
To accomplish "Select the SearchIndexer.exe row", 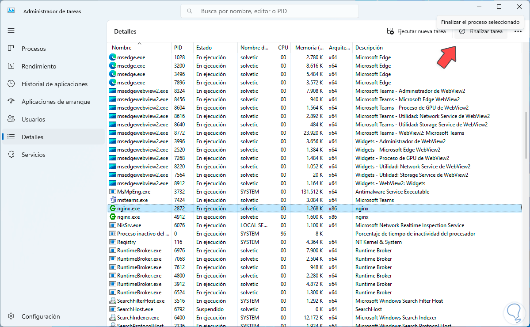I will pos(315,318).
